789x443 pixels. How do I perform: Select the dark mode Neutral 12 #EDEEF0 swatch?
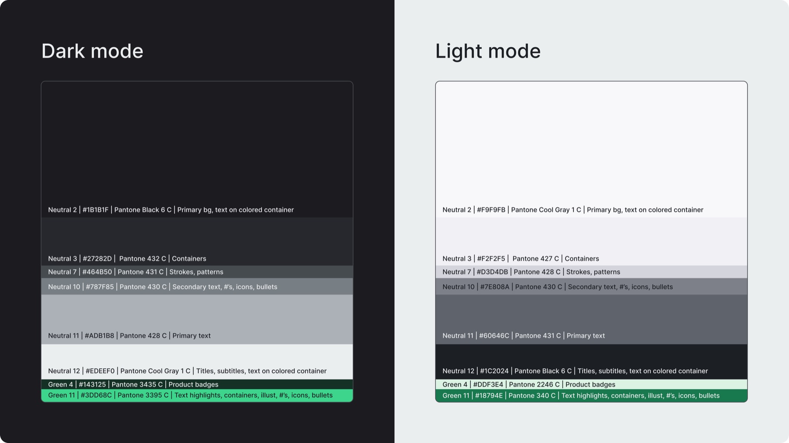coord(197,362)
